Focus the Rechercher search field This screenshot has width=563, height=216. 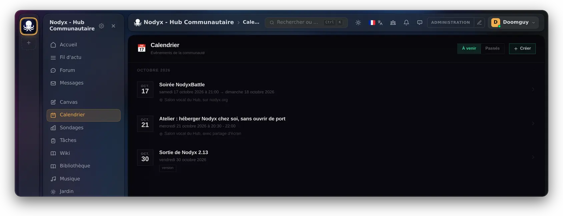click(306, 22)
